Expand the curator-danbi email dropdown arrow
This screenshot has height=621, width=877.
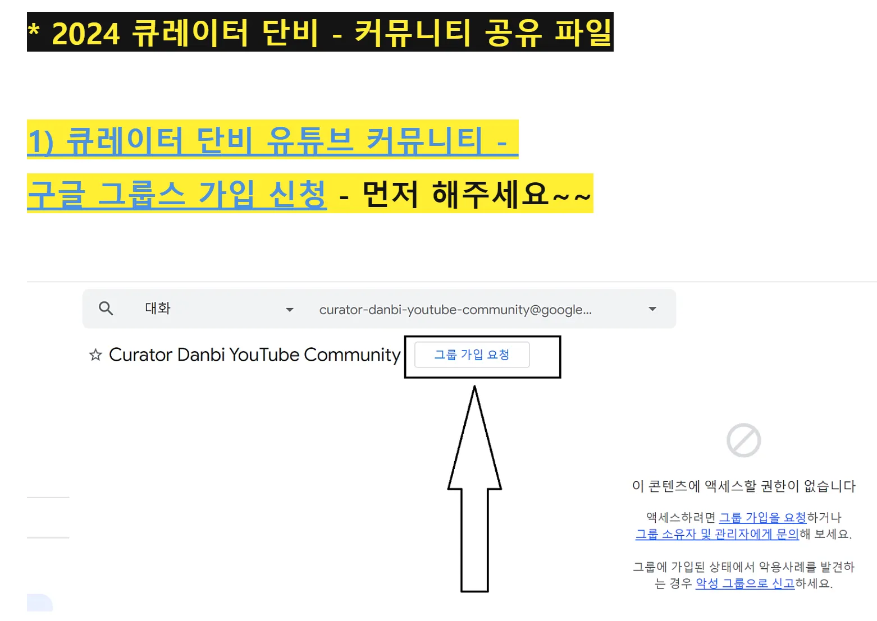tap(652, 309)
